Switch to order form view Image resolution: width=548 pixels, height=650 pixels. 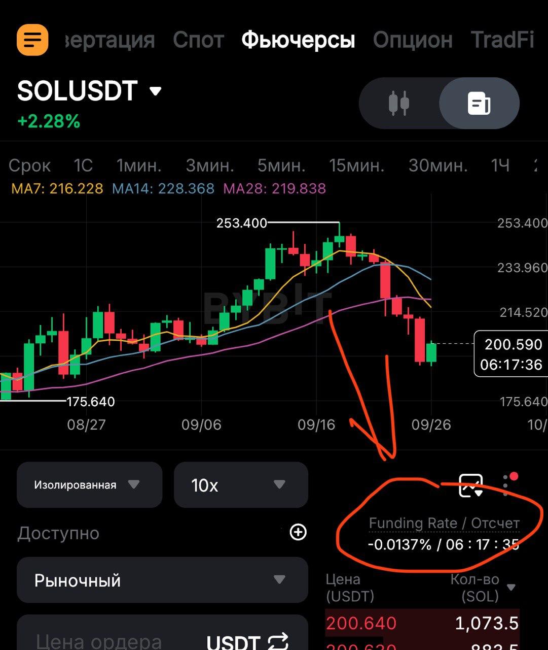click(479, 103)
